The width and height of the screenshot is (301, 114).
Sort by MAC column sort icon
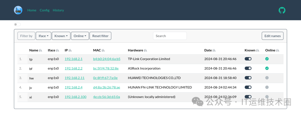pos(103,50)
